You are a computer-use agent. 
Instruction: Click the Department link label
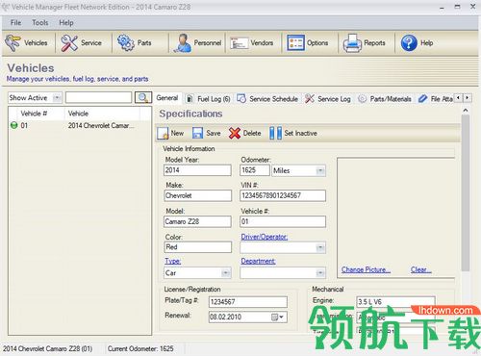[258, 261]
